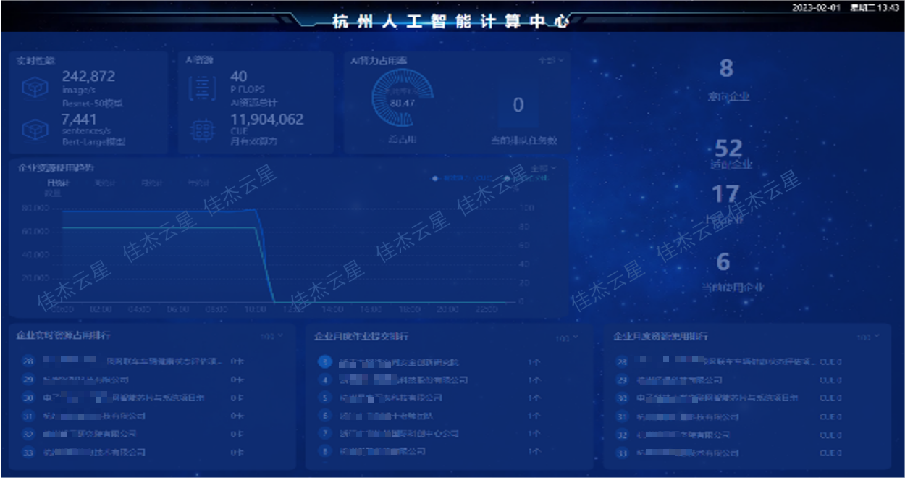Click the 意向企业 count of 8
Viewport: 905px width, 478px height.
pyautogui.click(x=726, y=70)
